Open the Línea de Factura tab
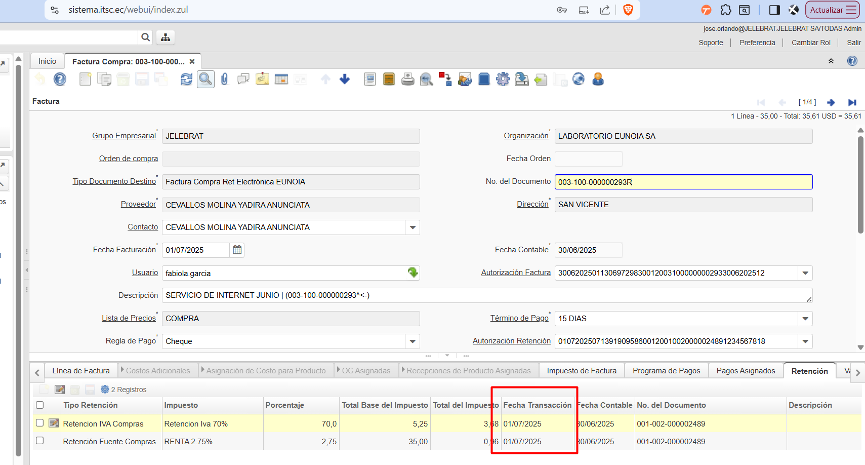This screenshot has height=465, width=865. pyautogui.click(x=81, y=371)
